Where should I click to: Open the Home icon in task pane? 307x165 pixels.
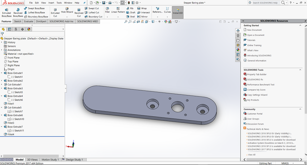coord(238,31)
